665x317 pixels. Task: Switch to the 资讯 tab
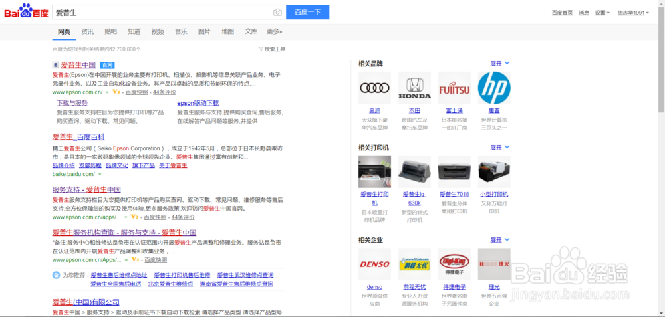click(87, 31)
